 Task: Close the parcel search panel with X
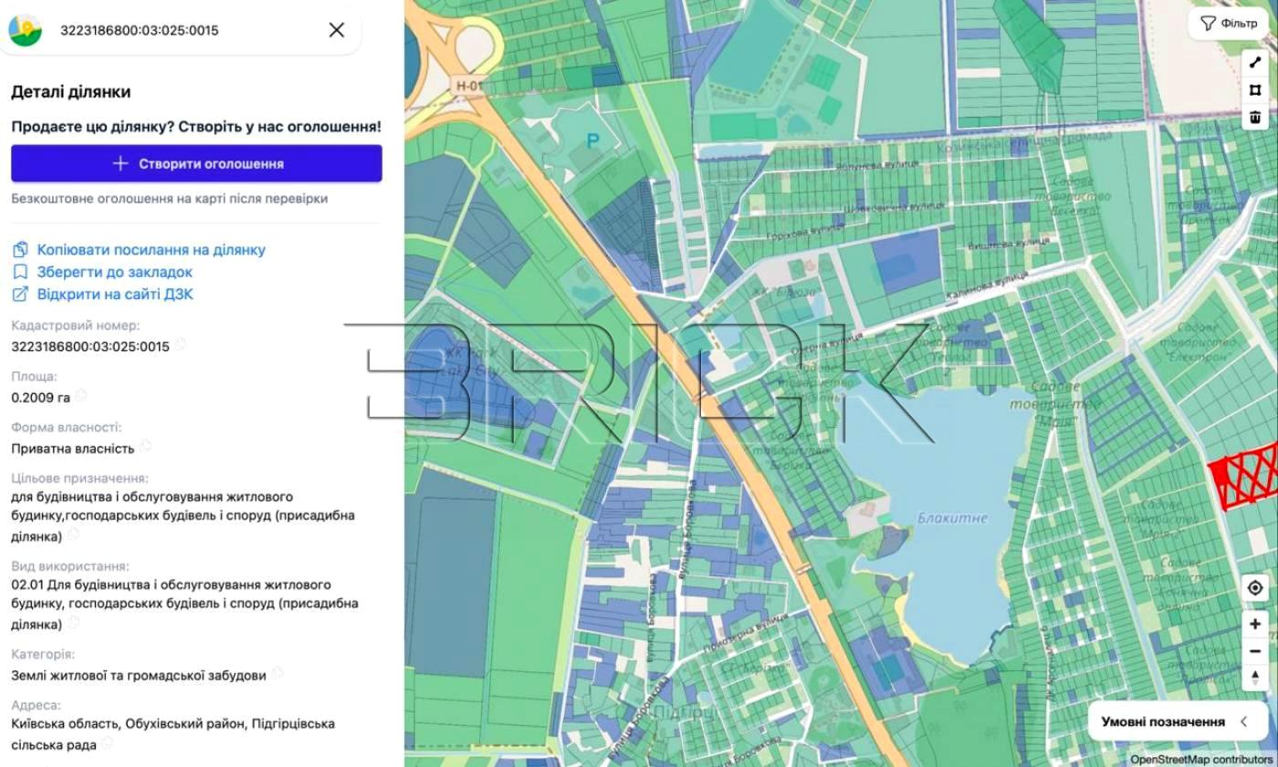(337, 30)
